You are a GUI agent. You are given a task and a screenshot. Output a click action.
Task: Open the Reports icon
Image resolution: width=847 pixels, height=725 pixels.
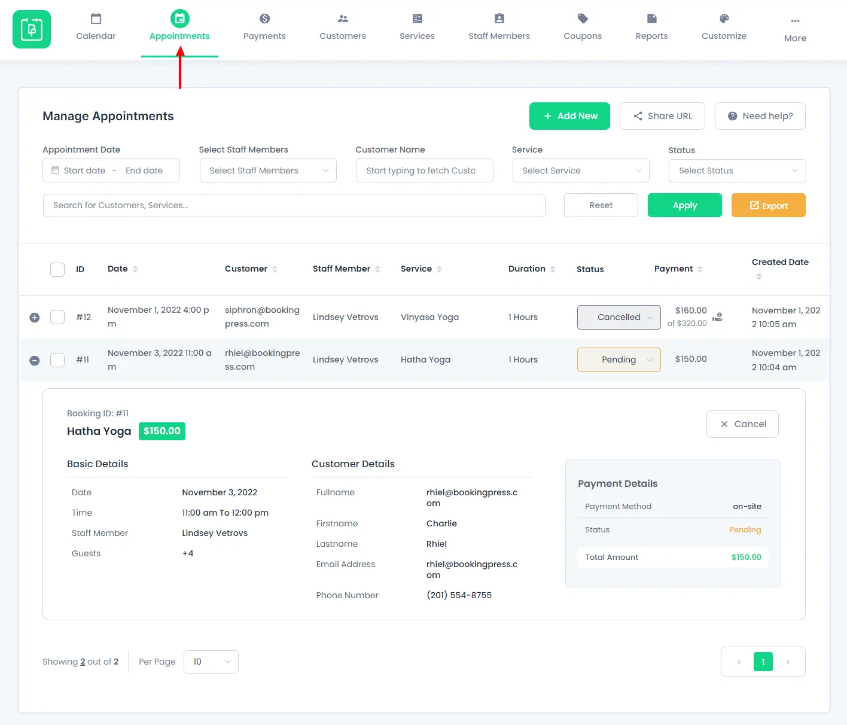pos(651,18)
